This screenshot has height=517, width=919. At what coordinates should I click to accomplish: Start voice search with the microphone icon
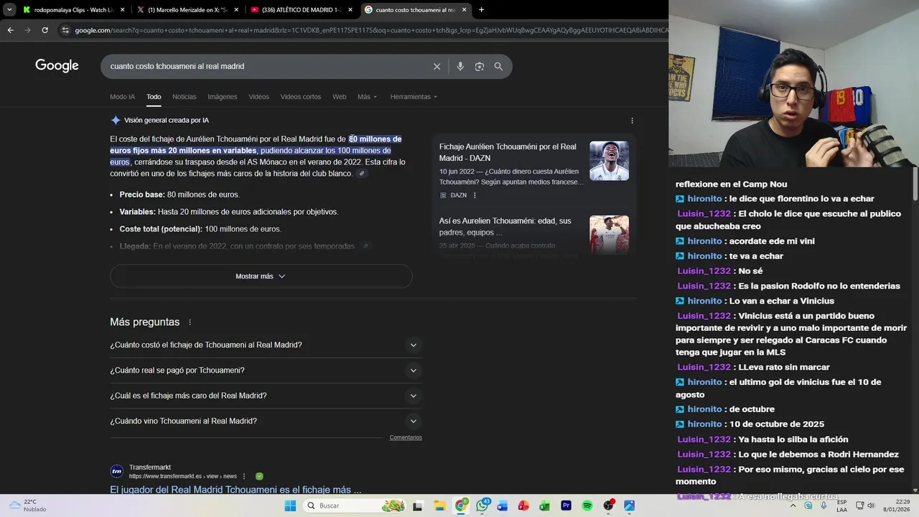tap(460, 66)
